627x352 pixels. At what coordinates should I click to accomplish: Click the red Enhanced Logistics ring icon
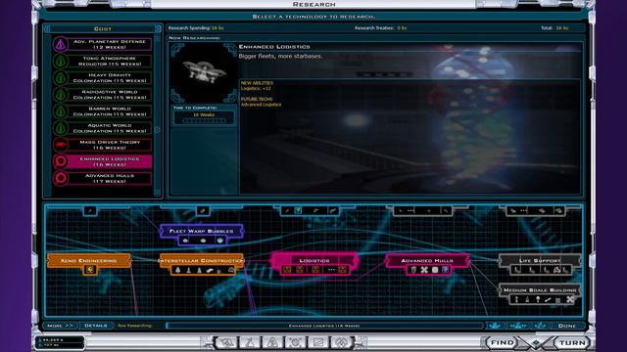point(61,161)
